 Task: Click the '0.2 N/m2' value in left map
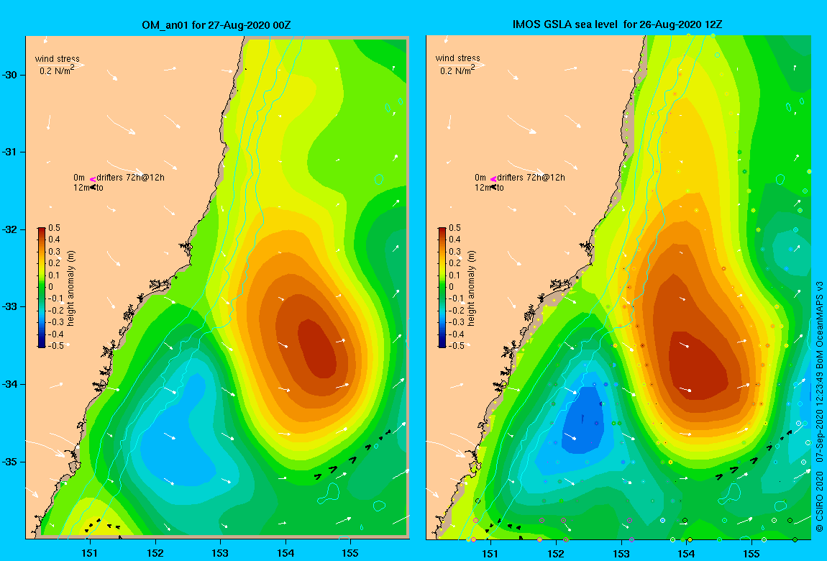pyautogui.click(x=56, y=70)
